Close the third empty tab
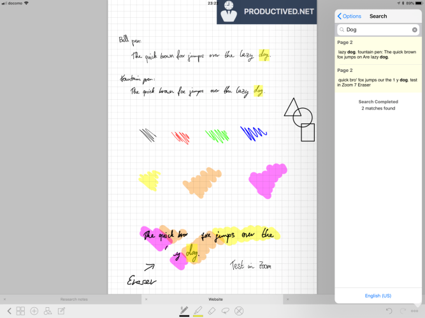The width and height of the screenshot is (425, 318). pos(287,300)
